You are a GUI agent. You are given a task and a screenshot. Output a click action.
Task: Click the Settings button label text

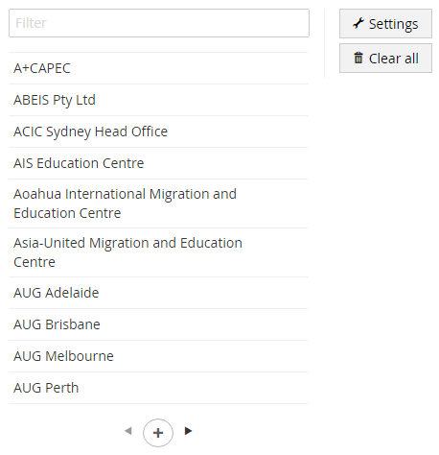[393, 24]
